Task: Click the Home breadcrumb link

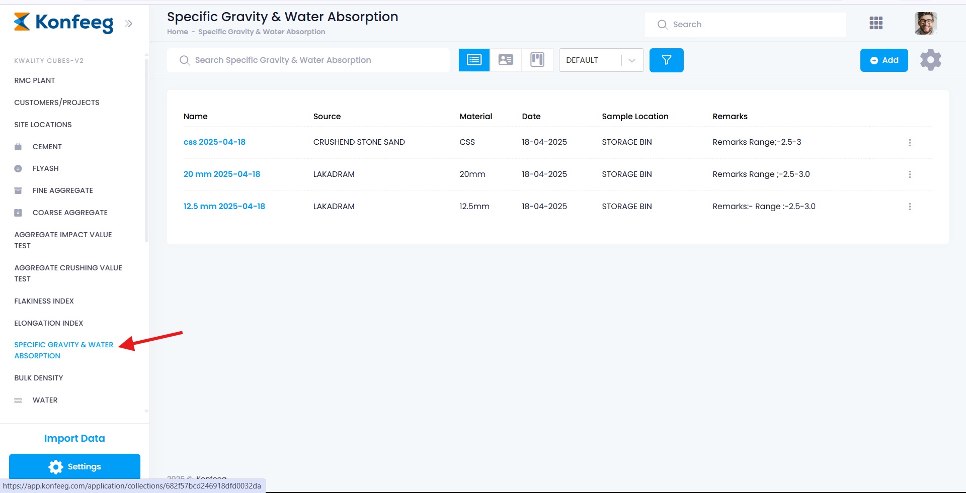Action: pos(177,32)
